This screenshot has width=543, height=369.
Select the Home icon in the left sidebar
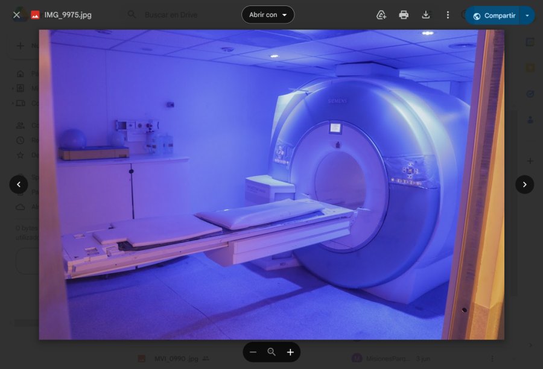(x=19, y=73)
